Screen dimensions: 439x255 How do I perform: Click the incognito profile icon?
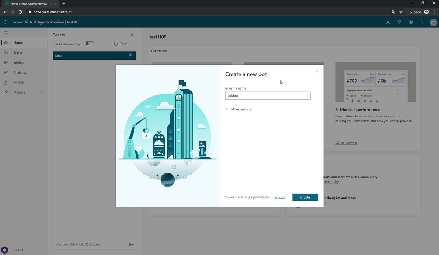click(427, 12)
